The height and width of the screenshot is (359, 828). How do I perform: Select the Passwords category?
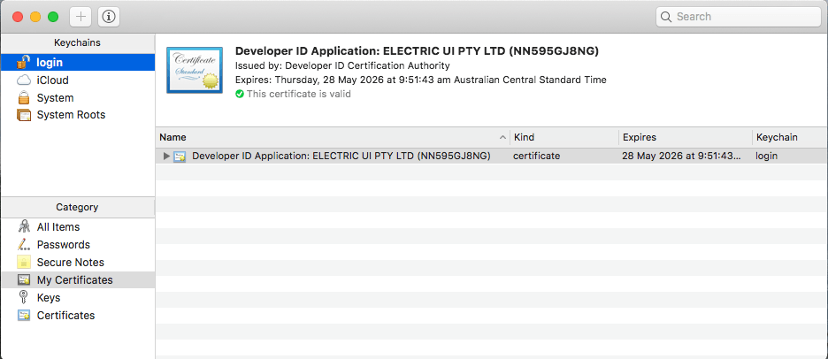[x=63, y=245]
